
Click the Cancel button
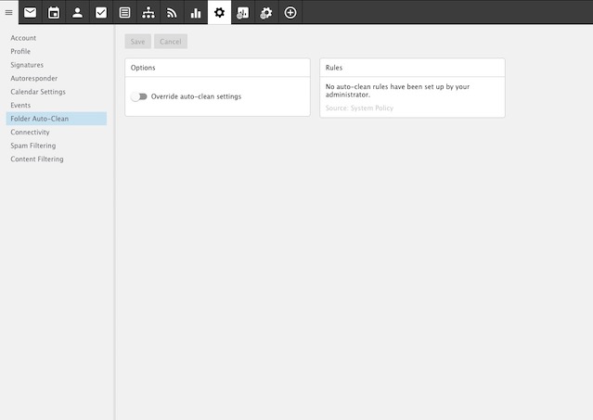[170, 42]
